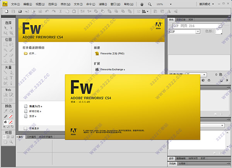Open the Align toolbar dropdown arrow

[x=148, y=11]
